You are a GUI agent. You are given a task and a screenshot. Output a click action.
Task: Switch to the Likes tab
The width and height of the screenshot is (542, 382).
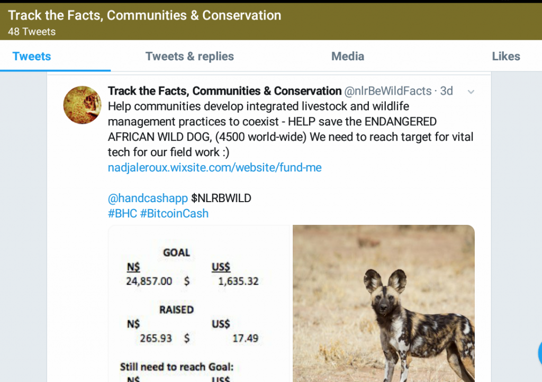[505, 56]
